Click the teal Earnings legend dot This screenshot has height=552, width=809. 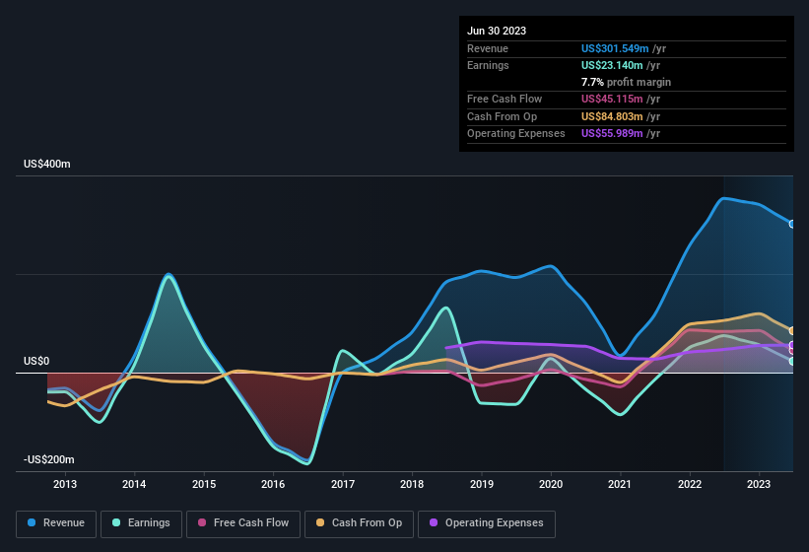click(117, 523)
